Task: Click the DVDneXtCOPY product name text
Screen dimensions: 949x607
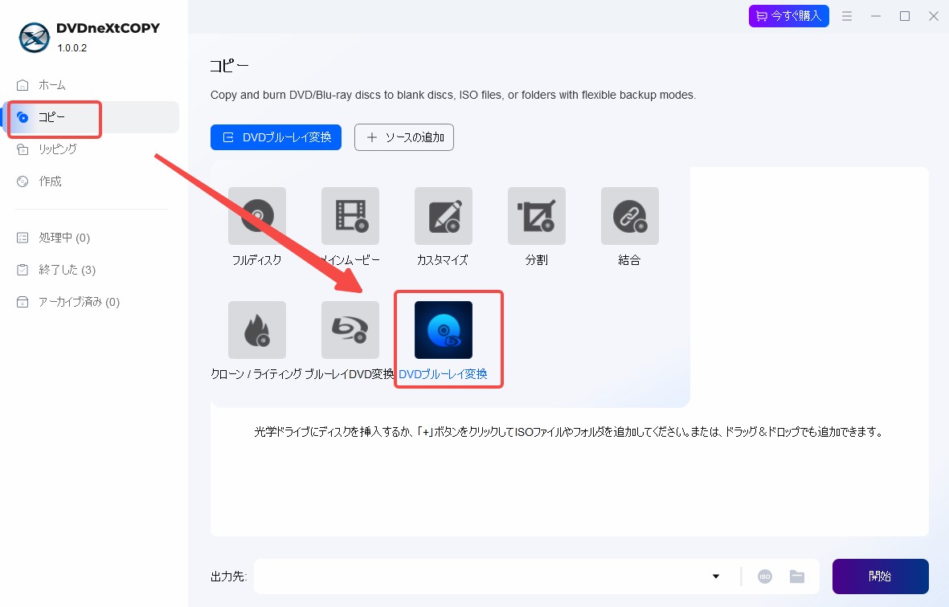Action: coord(108,28)
